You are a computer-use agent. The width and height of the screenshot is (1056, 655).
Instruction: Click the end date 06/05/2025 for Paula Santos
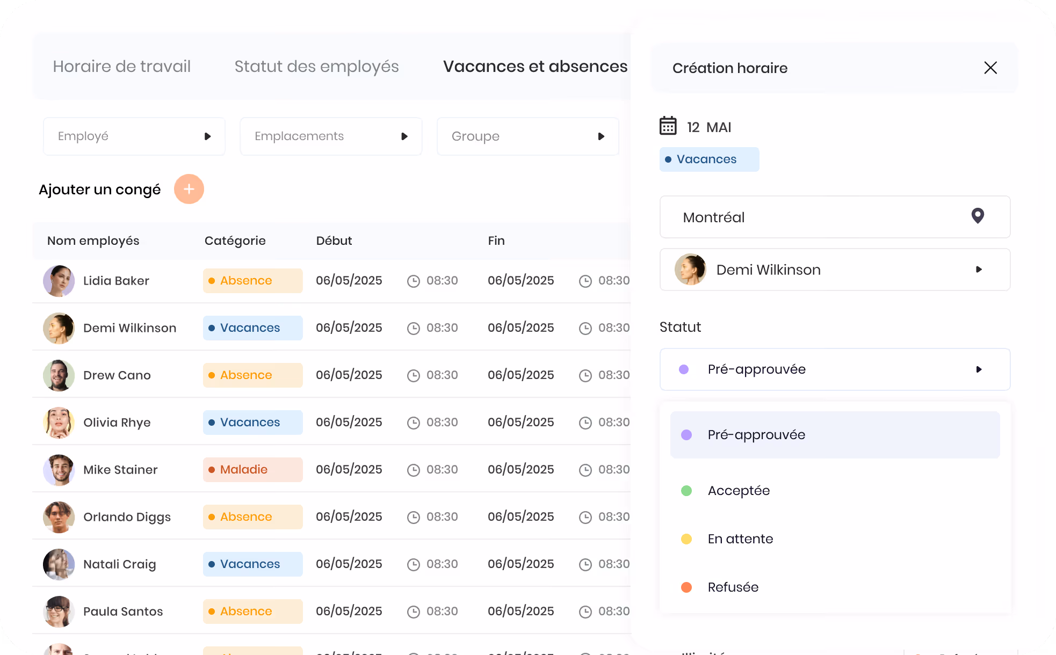521,612
